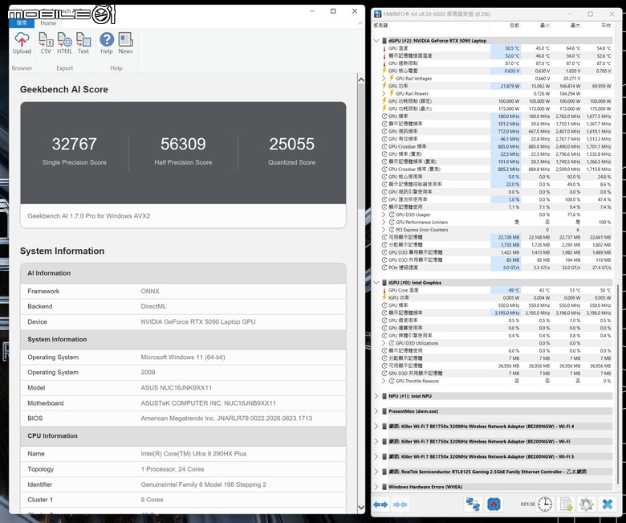Click the HWiNFO network computers icon
Viewport: 626px width, 523px height.
point(473,505)
